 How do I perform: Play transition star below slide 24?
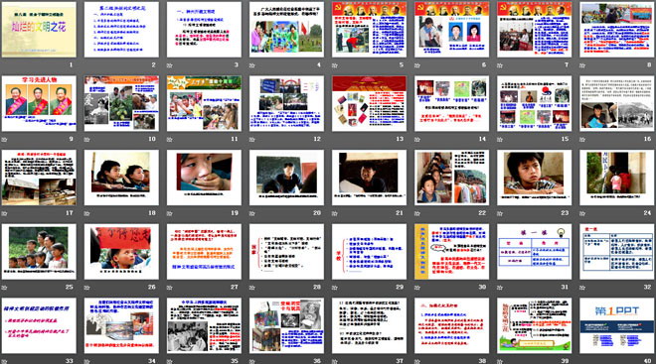[582, 213]
